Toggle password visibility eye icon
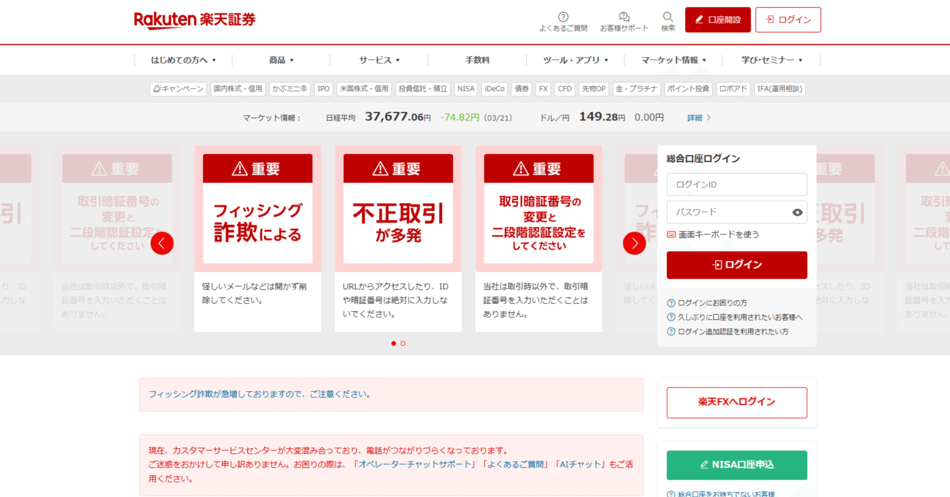 797,213
